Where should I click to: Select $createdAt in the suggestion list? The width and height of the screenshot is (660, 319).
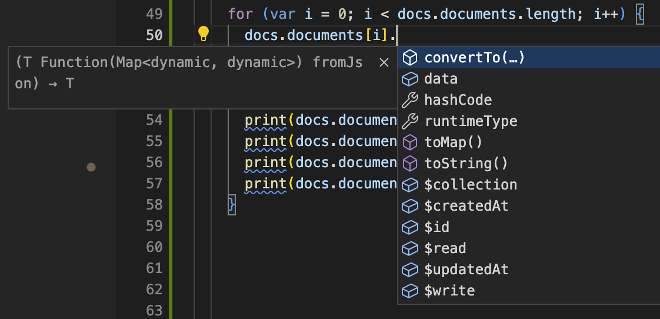coord(529,206)
